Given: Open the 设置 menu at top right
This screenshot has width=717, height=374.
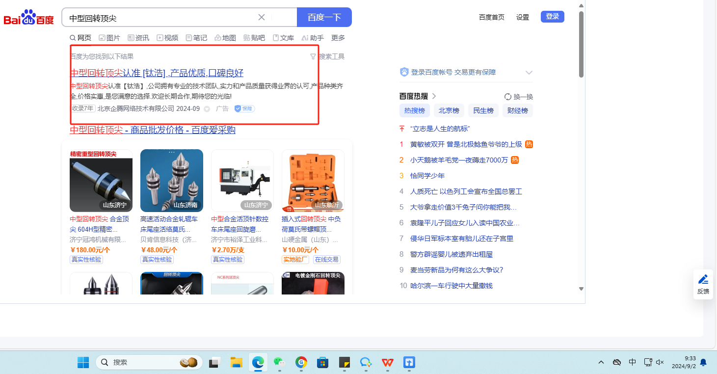Looking at the screenshot, I should 523,17.
